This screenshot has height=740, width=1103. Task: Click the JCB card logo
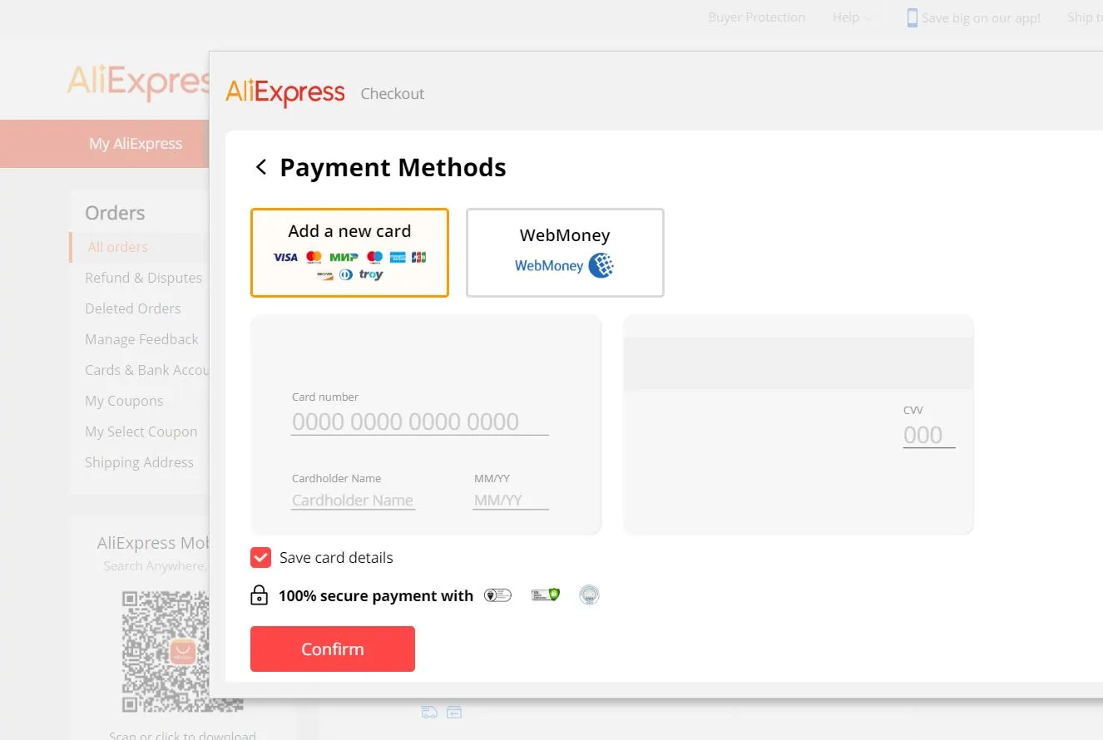[x=418, y=257]
